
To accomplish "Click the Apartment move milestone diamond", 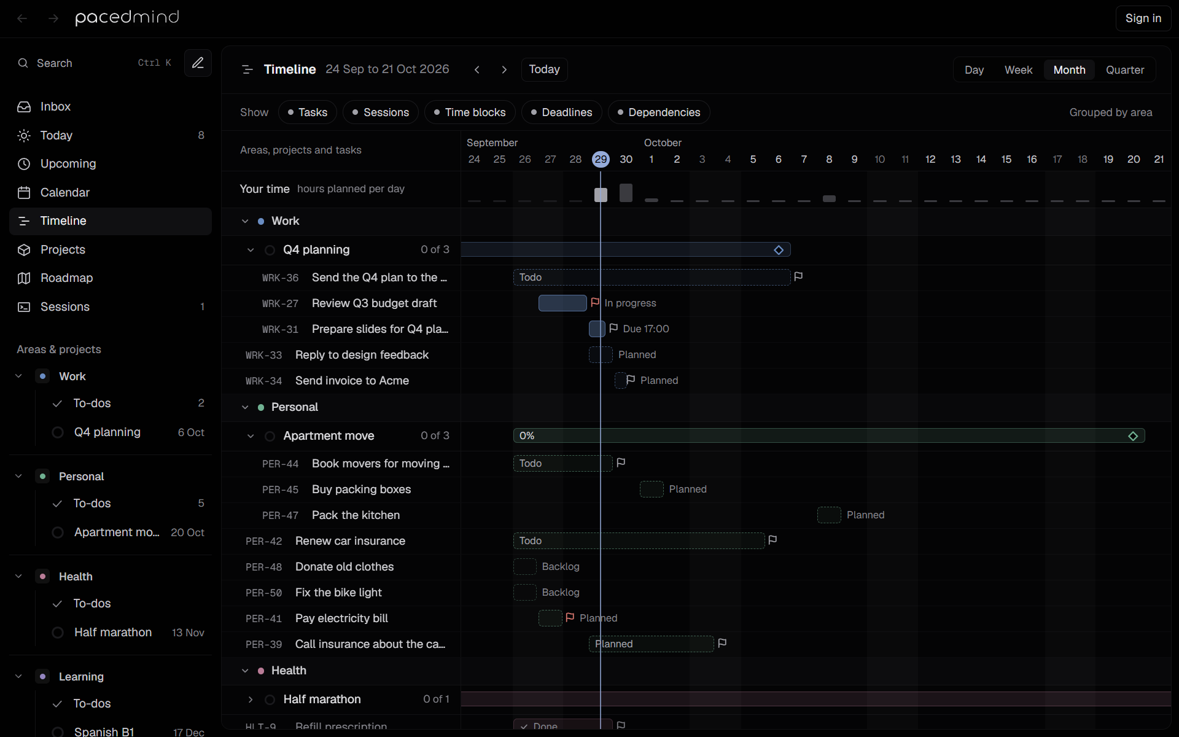I will pos(1133,436).
